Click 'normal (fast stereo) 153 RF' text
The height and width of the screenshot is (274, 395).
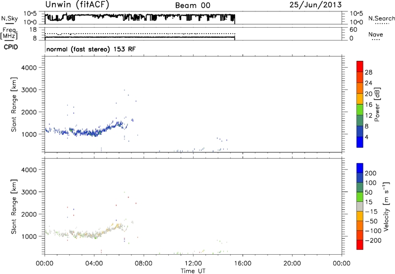[x=91, y=49]
